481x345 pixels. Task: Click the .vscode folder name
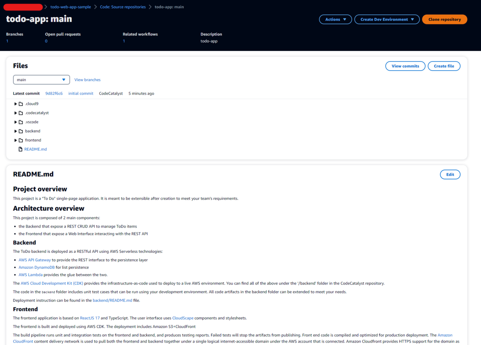pos(32,122)
